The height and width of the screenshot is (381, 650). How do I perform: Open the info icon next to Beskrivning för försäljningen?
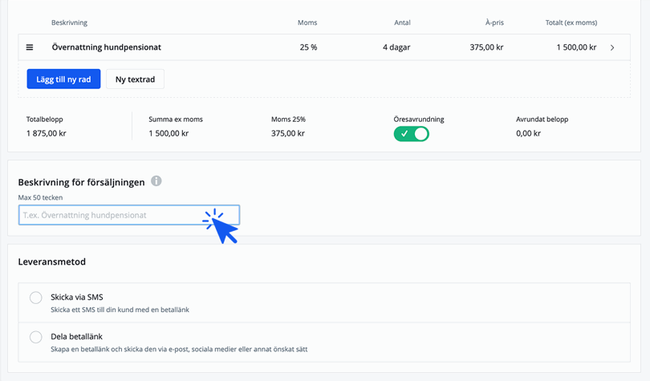156,181
